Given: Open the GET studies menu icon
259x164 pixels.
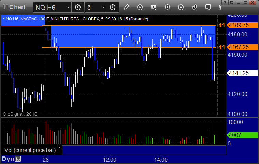Looking at the screenshot, I should (154, 7).
